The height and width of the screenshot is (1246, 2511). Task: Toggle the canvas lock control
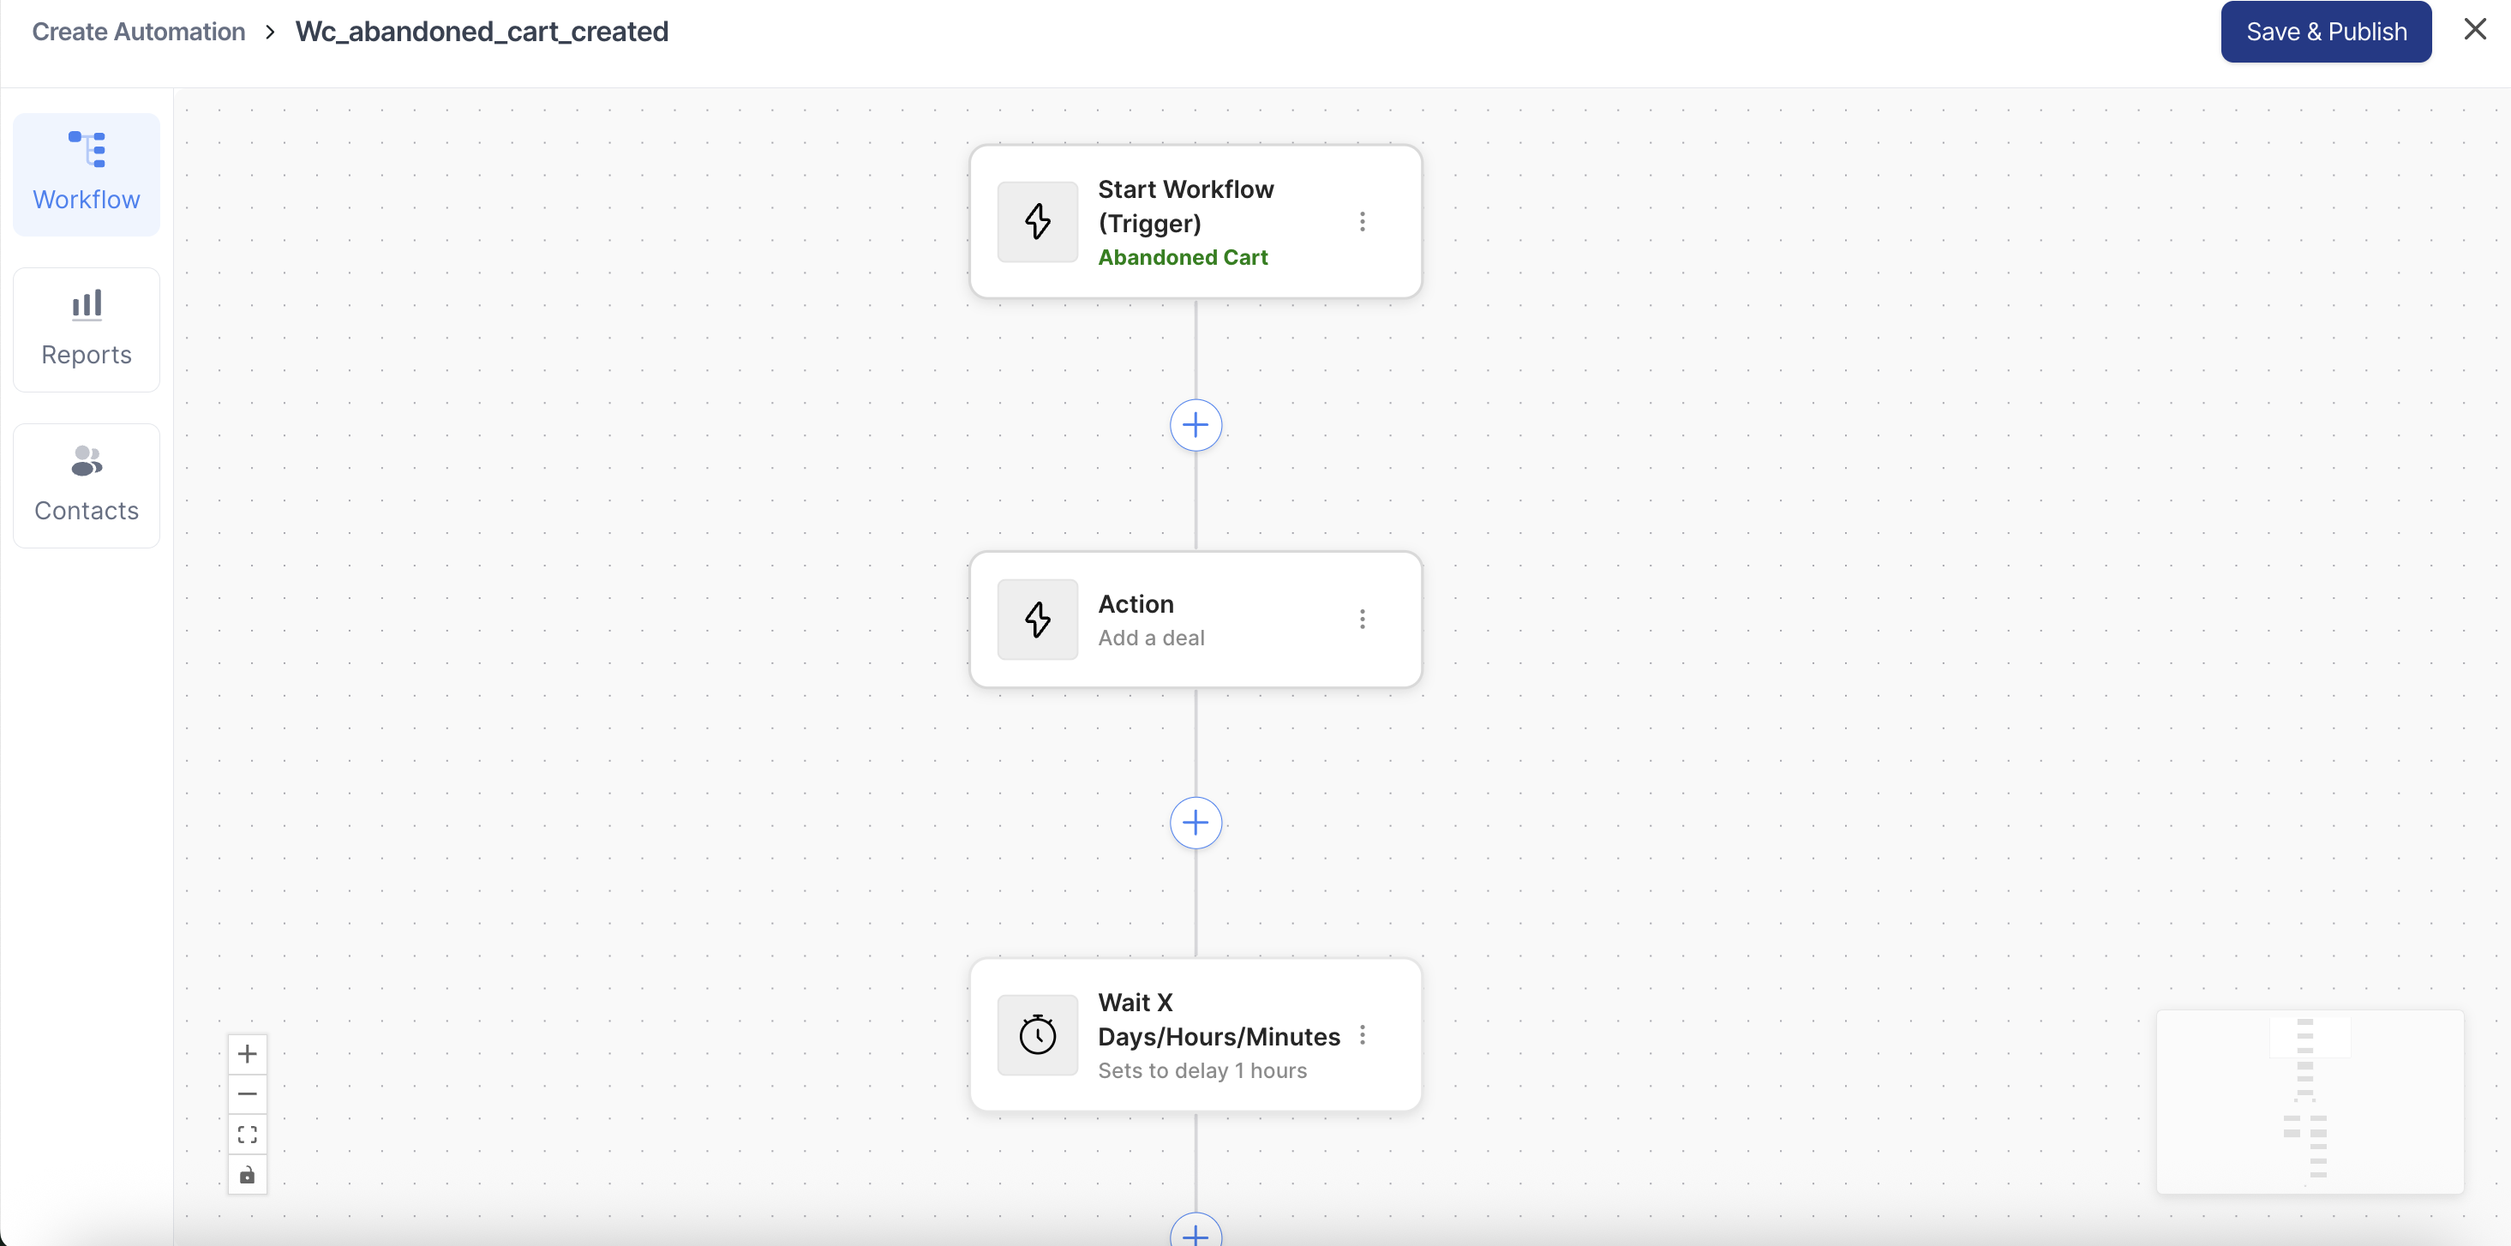point(248,1175)
